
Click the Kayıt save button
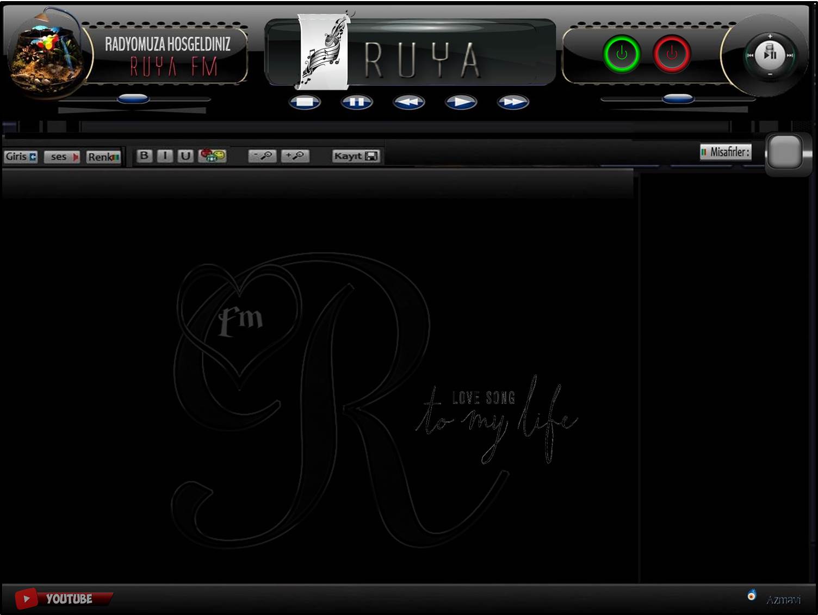coord(356,156)
